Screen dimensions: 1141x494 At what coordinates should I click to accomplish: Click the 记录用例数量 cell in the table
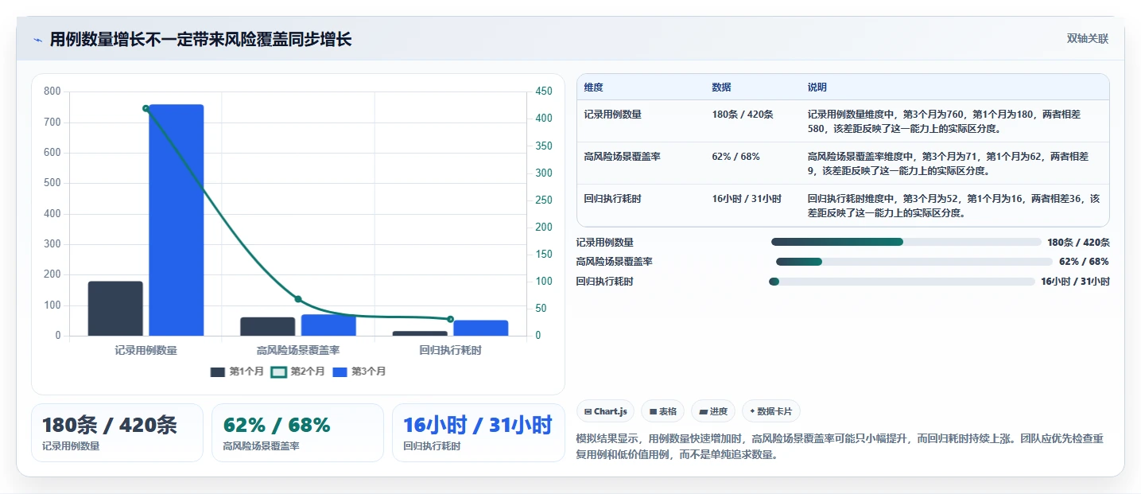pyautogui.click(x=612, y=115)
